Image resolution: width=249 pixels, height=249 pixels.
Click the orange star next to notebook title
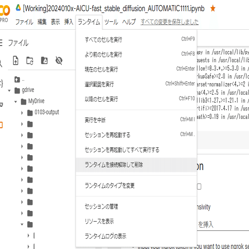pos(213,8)
